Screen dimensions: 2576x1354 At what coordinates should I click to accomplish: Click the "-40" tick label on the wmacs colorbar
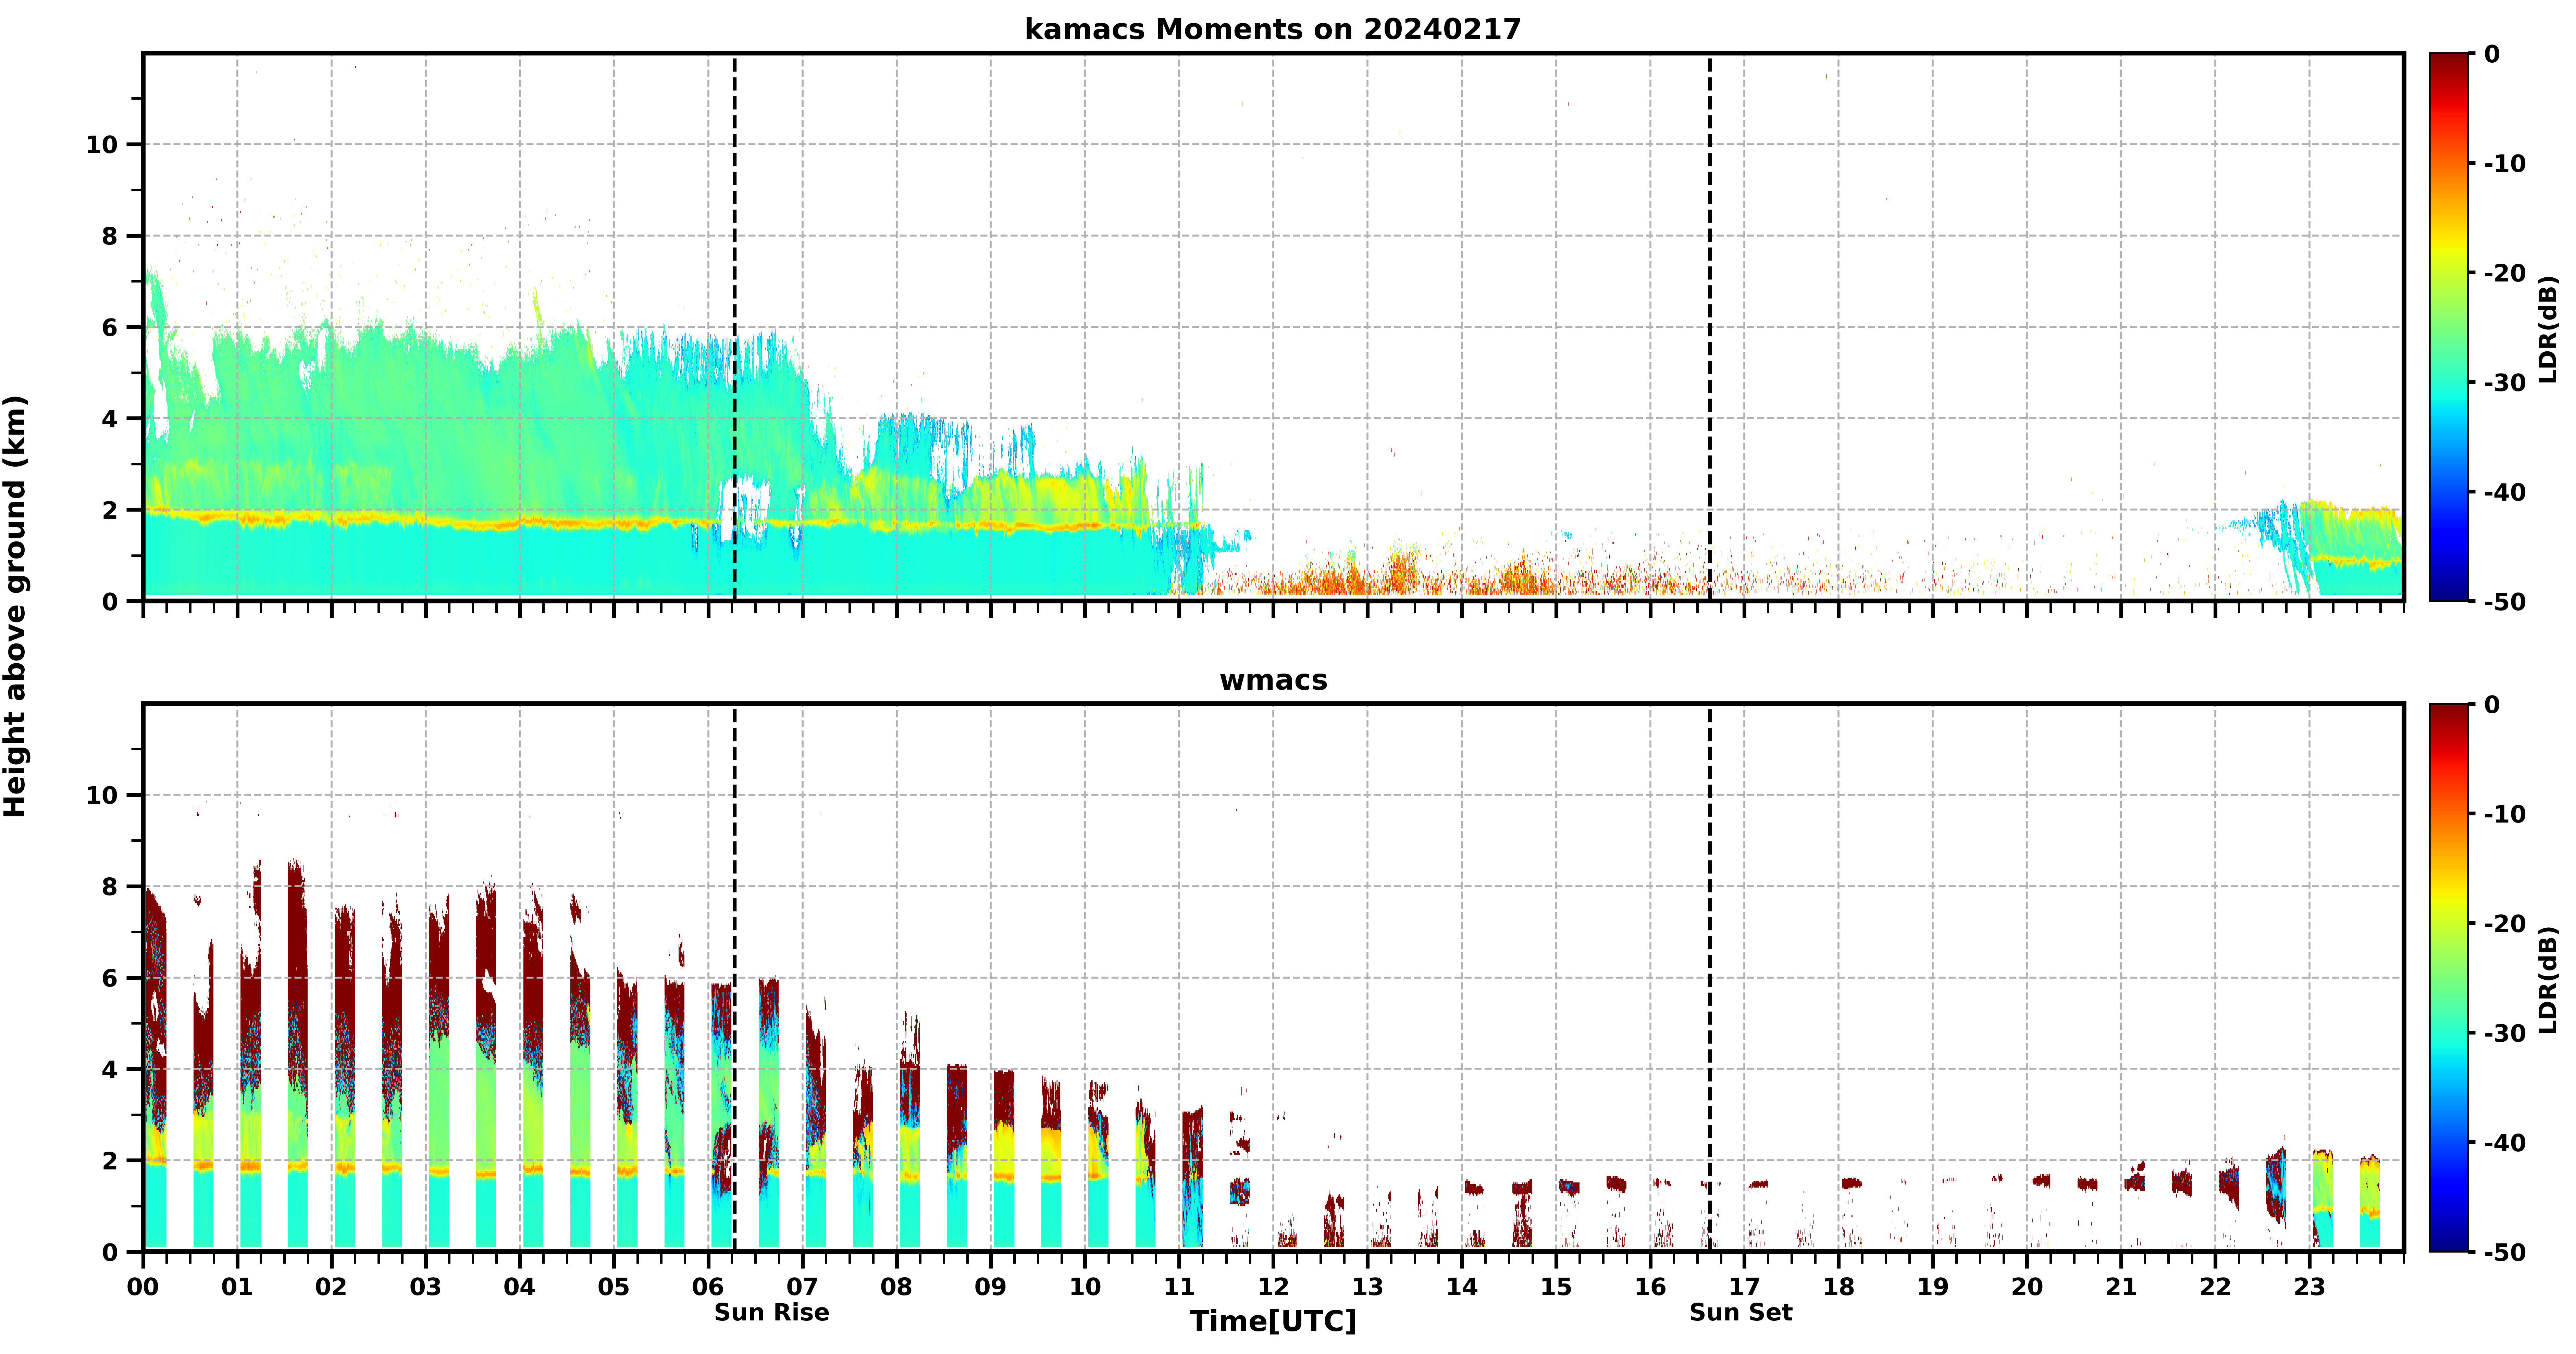[x=2505, y=1143]
